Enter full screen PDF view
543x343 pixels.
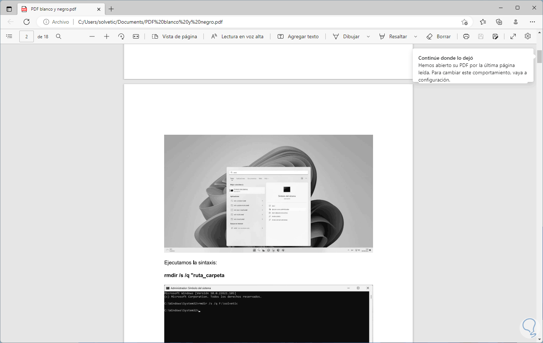pos(513,36)
